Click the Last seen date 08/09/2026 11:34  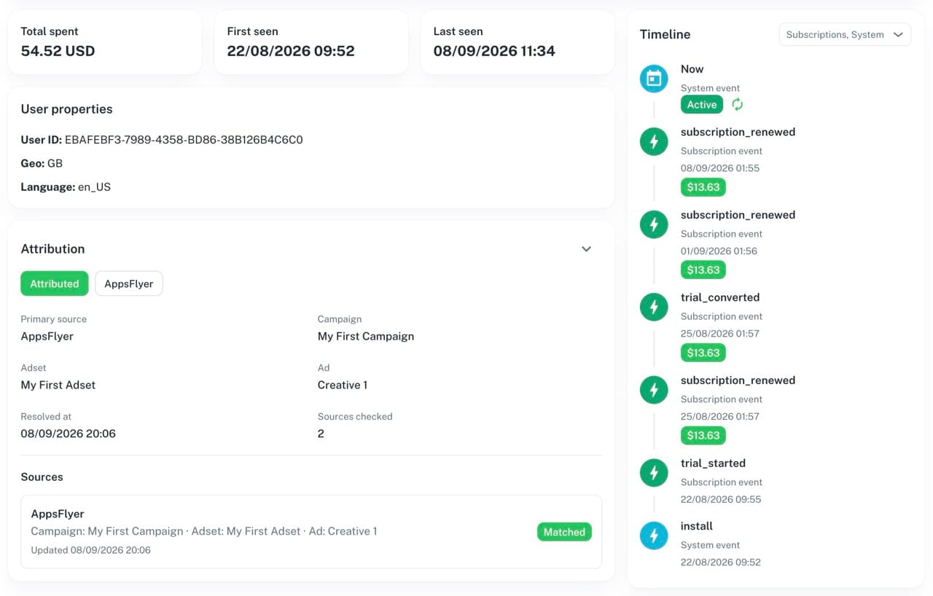click(494, 51)
